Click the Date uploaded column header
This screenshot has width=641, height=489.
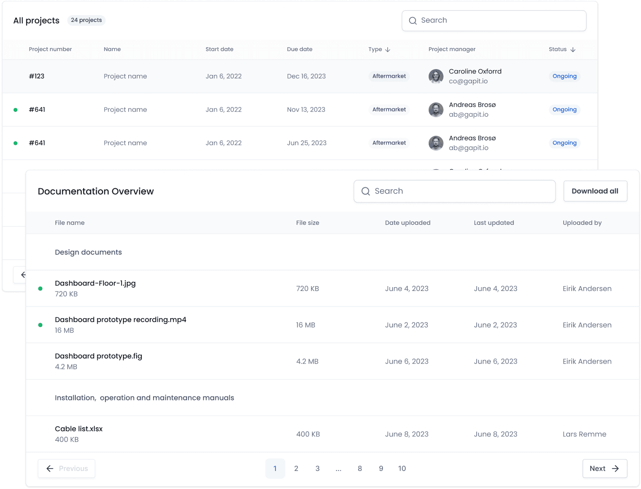pos(408,223)
